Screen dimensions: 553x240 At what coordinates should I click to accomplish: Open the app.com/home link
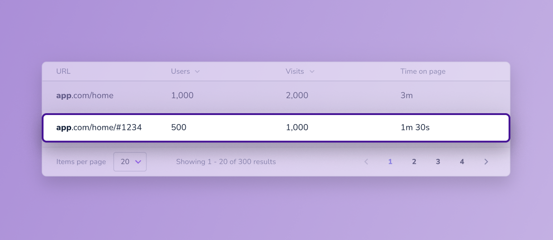point(85,96)
